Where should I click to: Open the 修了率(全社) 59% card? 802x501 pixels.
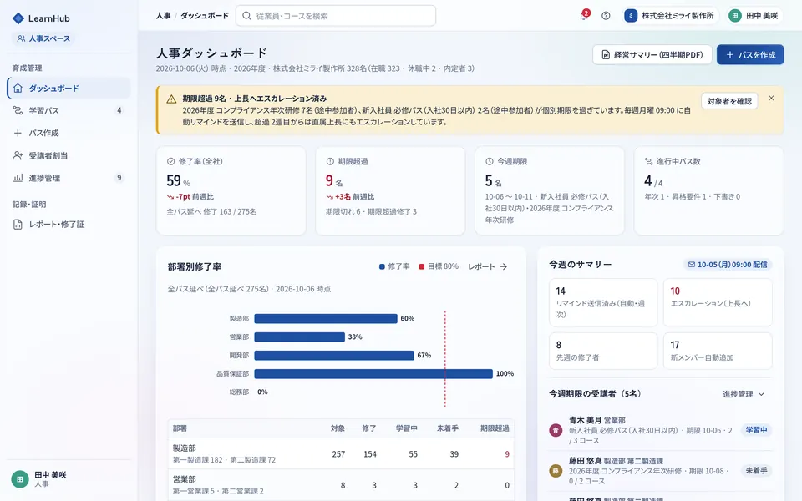coord(231,190)
